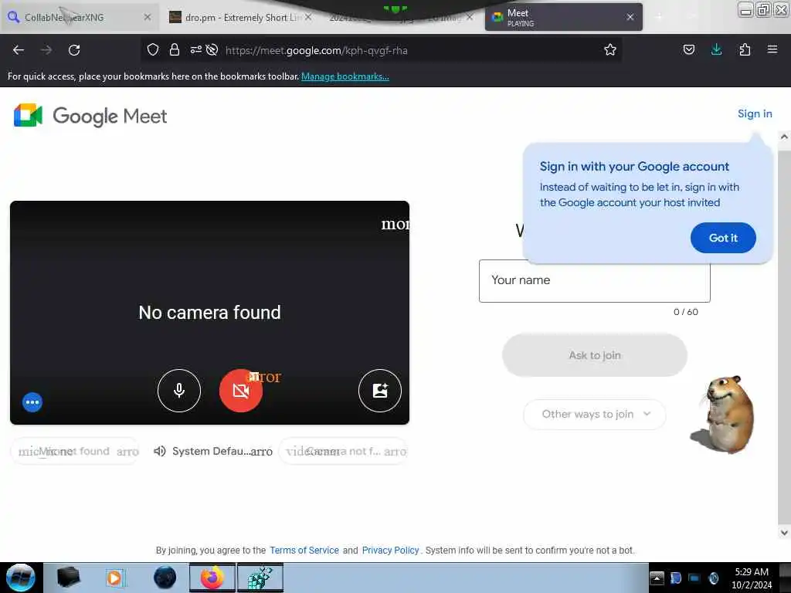Open the Terms of Service link
Image resolution: width=791 pixels, height=593 pixels.
[x=304, y=550]
